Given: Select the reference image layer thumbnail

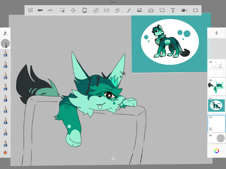Looking at the screenshot, I should (x=217, y=105).
